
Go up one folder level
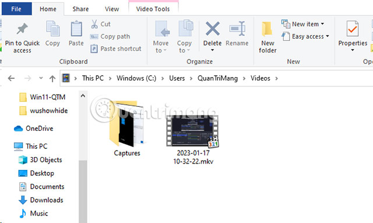pyautogui.click(x=52, y=78)
